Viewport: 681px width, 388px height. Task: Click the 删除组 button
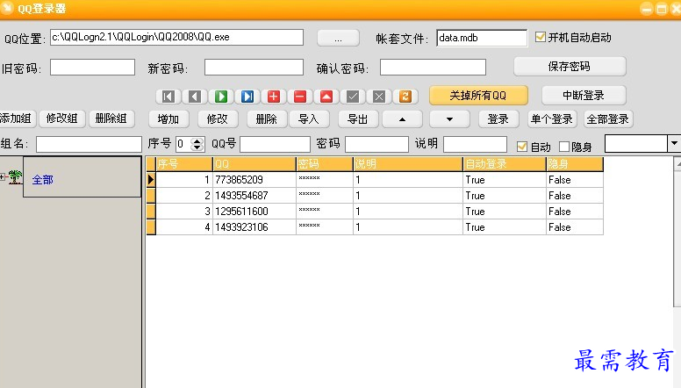[x=111, y=119]
